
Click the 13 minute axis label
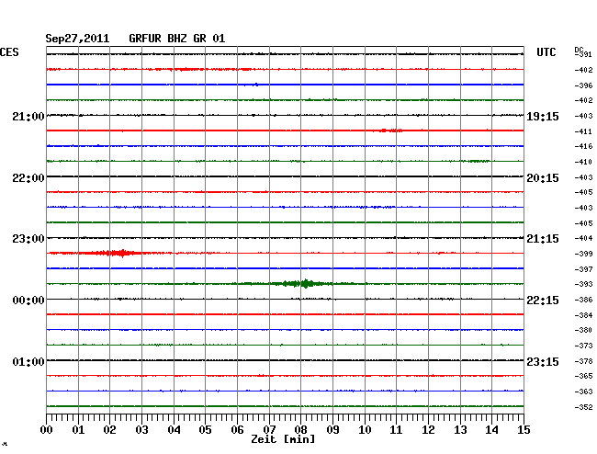[460, 429]
